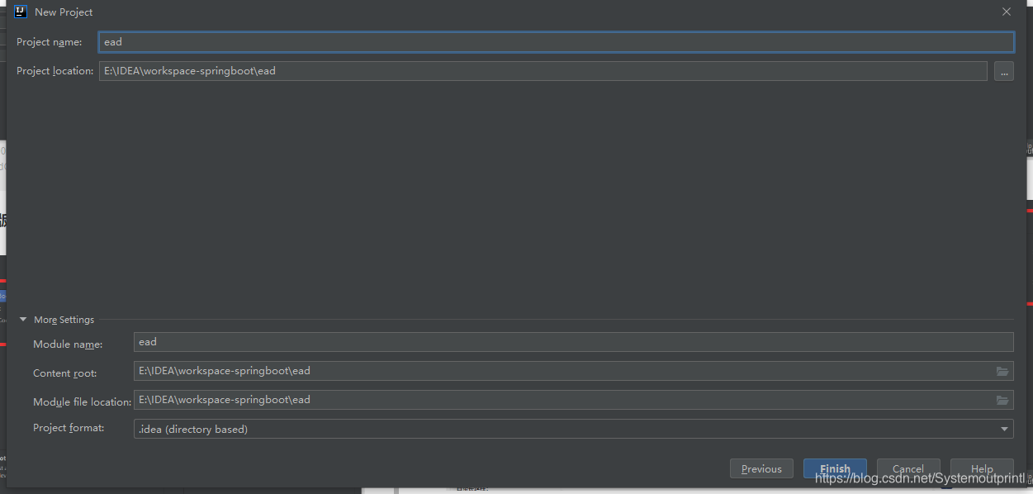This screenshot has width=1033, height=494.
Task: Click the IntelliJ IDEA logo in title bar
Action: point(21,12)
